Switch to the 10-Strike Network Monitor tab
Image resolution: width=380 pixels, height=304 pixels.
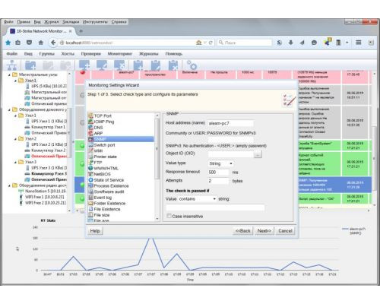click(40, 31)
